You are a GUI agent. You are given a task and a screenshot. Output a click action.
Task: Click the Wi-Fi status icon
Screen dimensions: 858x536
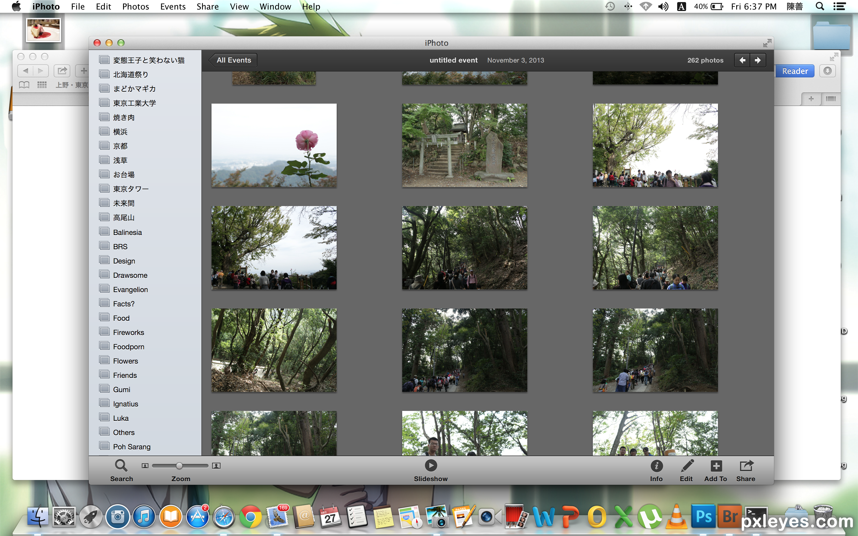pos(645,6)
